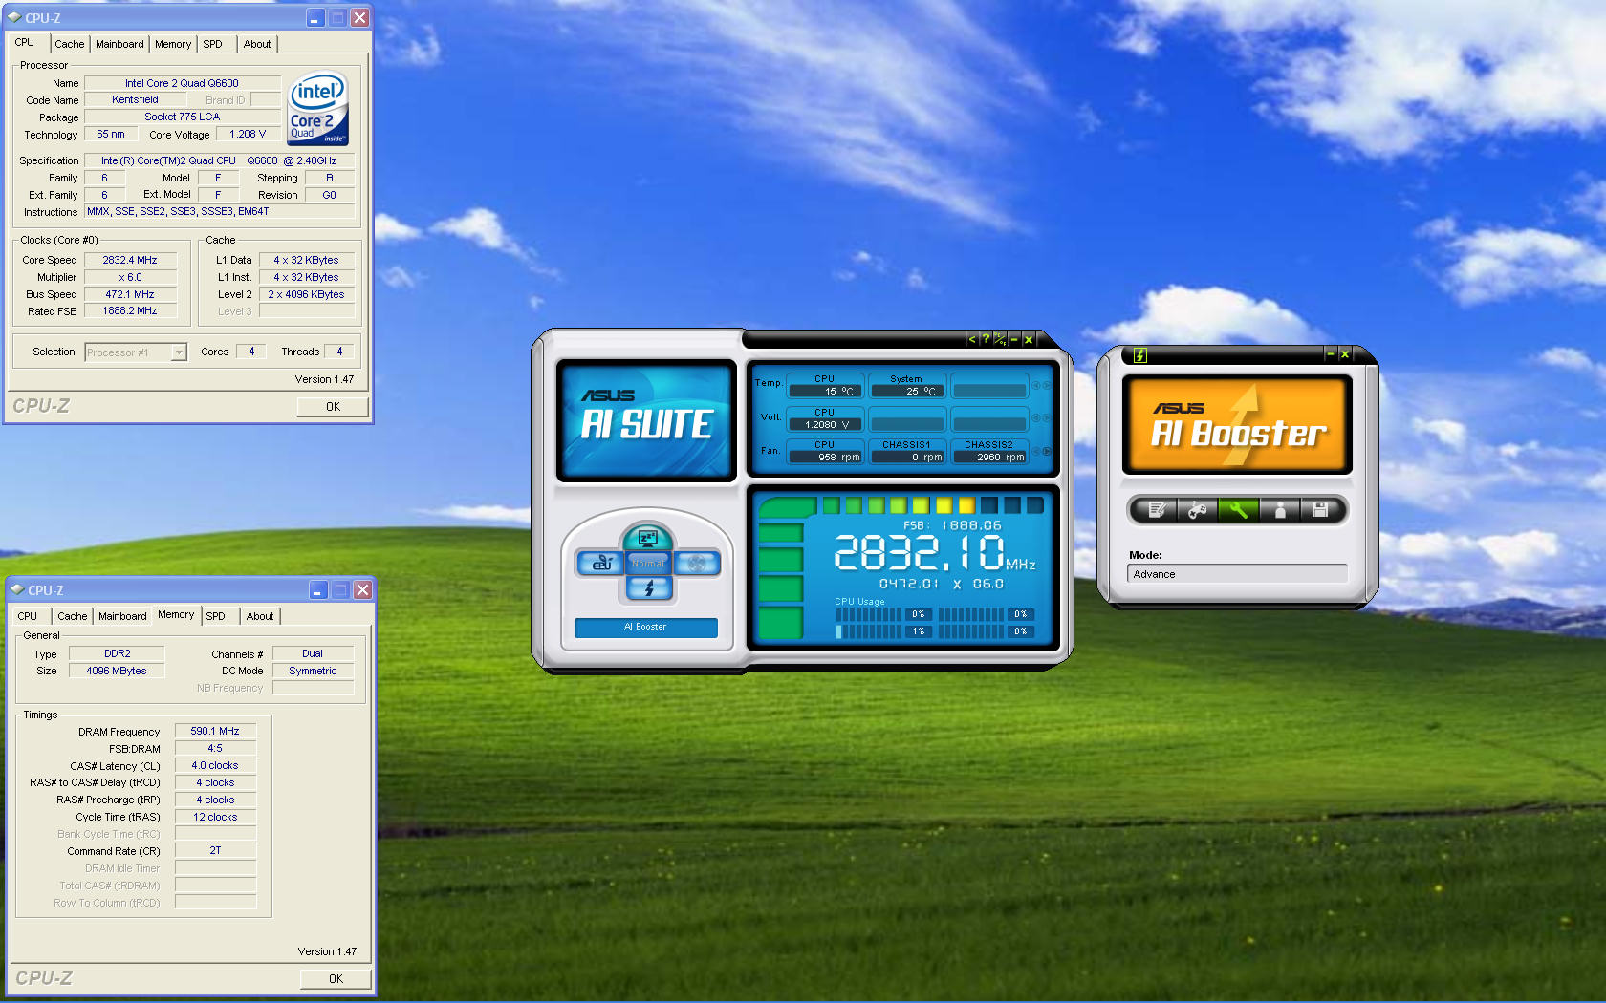Image resolution: width=1606 pixels, height=1003 pixels.
Task: Click the Intel Core 2 Quad logo
Action: (318, 109)
